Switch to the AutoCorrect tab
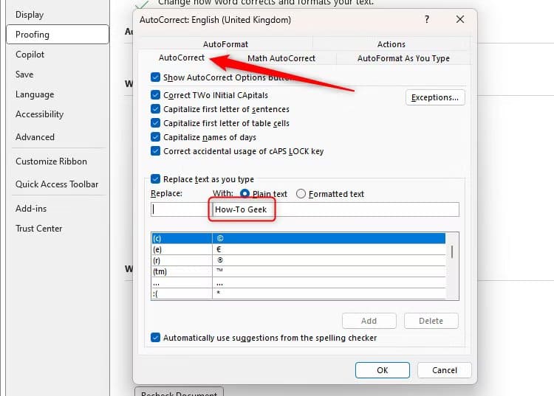The image size is (554, 396). pos(182,58)
